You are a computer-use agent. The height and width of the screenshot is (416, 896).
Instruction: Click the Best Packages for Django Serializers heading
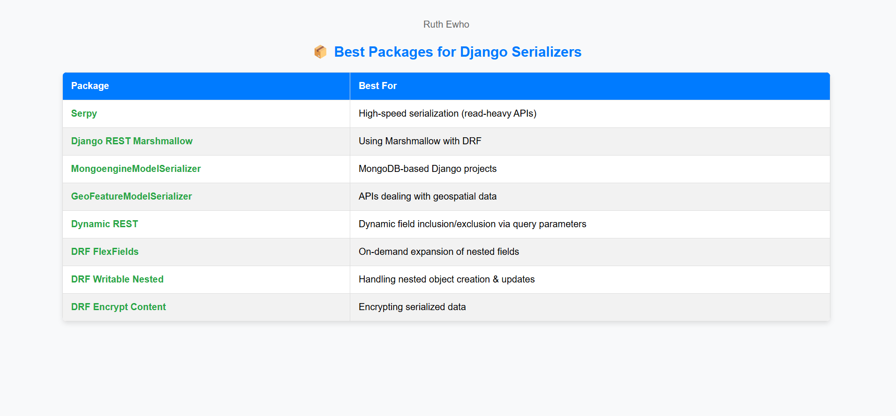pos(458,52)
